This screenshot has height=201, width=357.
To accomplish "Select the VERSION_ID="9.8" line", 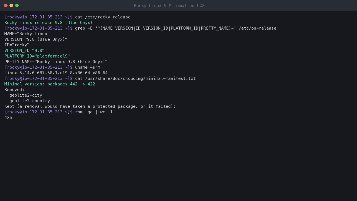I will [25, 51].
